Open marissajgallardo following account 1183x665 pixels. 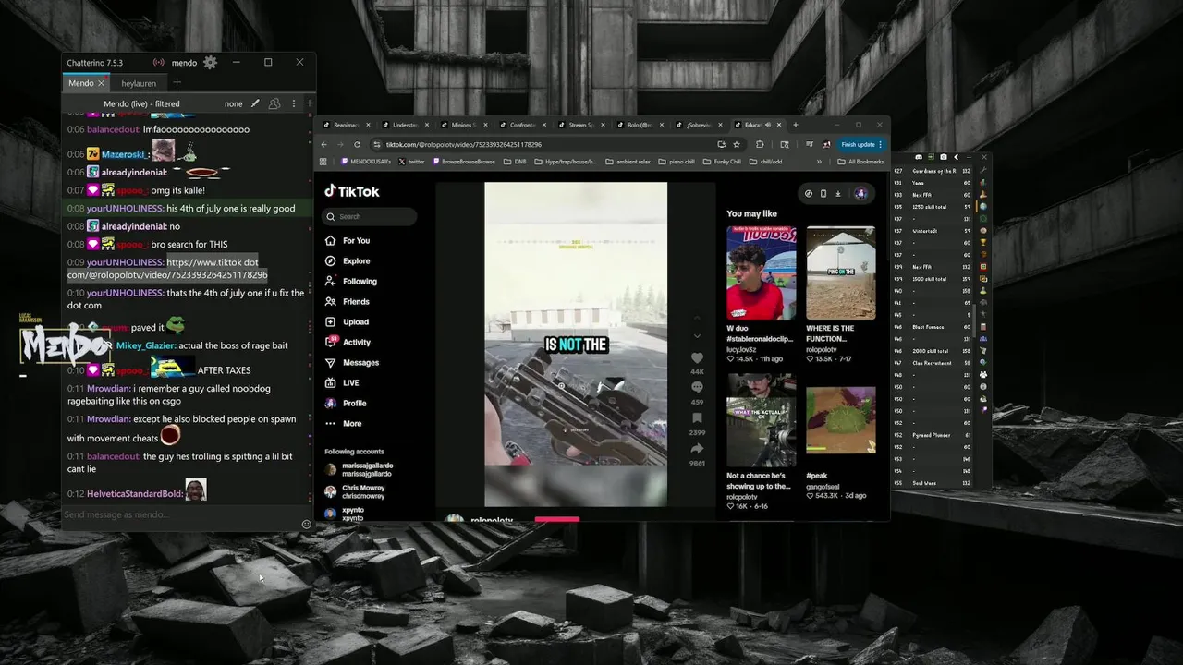(x=360, y=469)
